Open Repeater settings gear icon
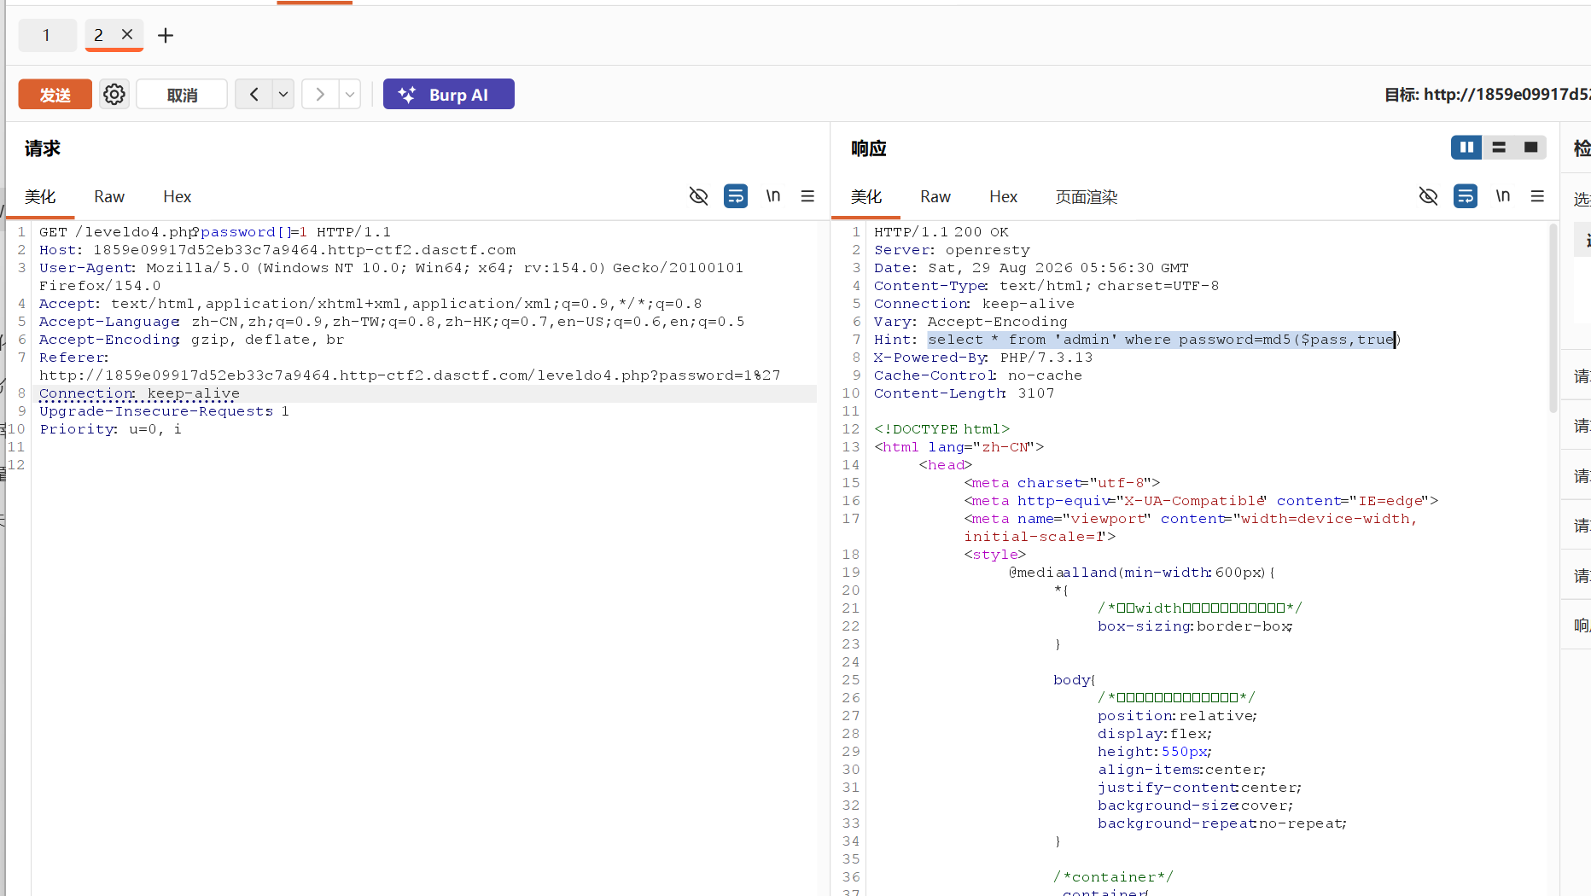Image resolution: width=1591 pixels, height=896 pixels. [114, 94]
